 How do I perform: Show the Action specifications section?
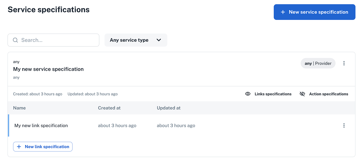pyautogui.click(x=328, y=94)
